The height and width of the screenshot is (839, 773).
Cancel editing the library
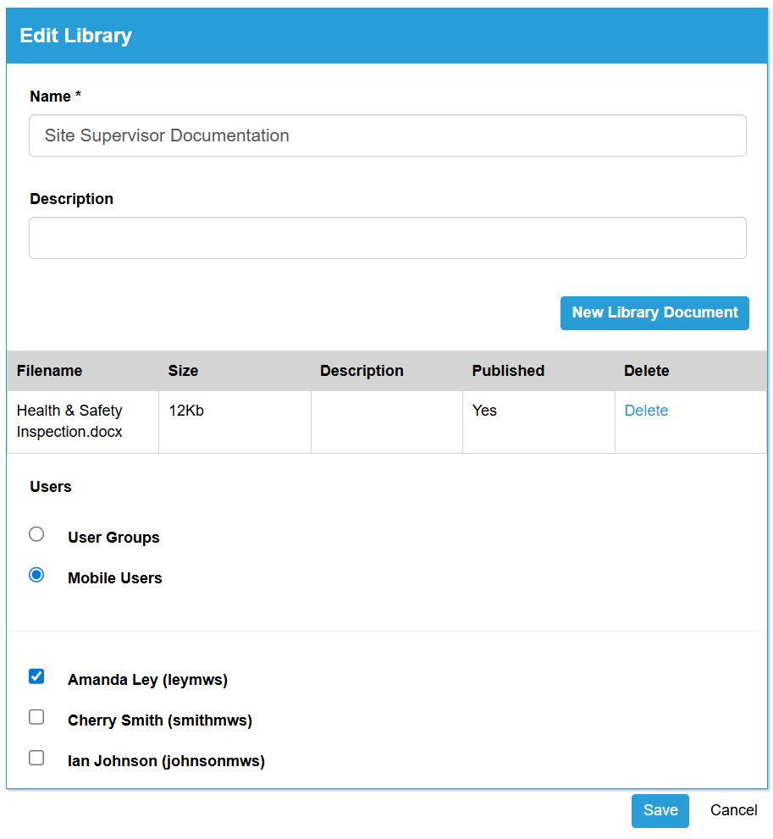[733, 810]
